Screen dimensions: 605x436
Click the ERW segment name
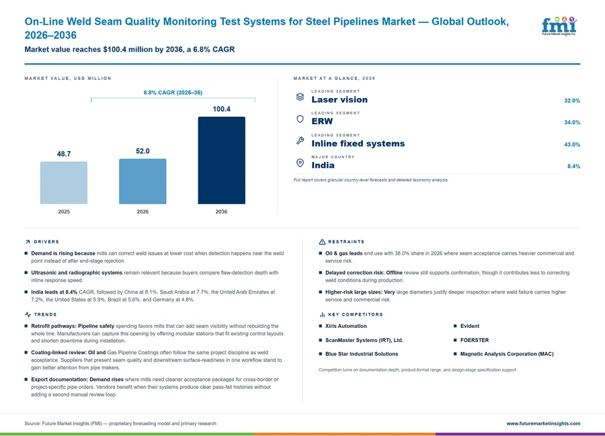coord(322,121)
